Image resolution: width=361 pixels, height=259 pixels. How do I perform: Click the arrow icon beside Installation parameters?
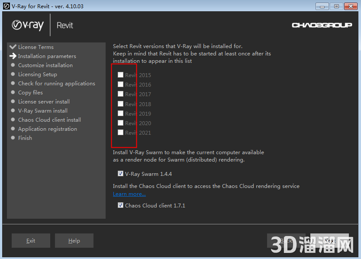(x=13, y=56)
